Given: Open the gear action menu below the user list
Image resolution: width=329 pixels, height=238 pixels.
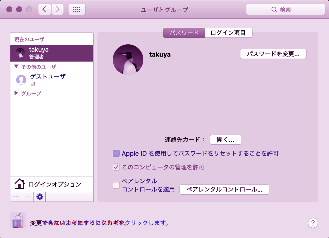Looking at the screenshot, I should (39, 197).
